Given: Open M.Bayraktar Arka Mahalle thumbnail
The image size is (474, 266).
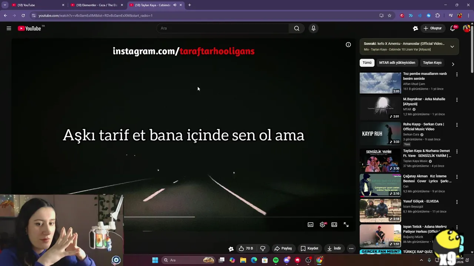Looking at the screenshot, I should tap(380, 108).
